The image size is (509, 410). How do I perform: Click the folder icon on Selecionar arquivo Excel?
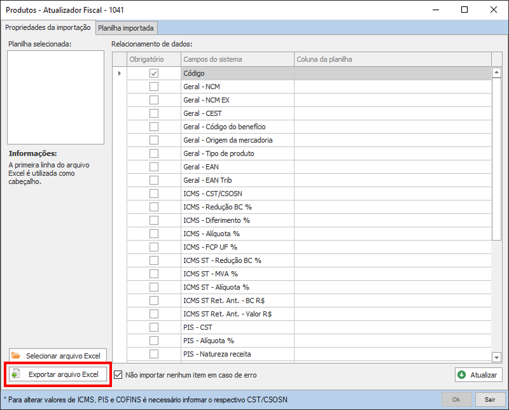point(17,355)
